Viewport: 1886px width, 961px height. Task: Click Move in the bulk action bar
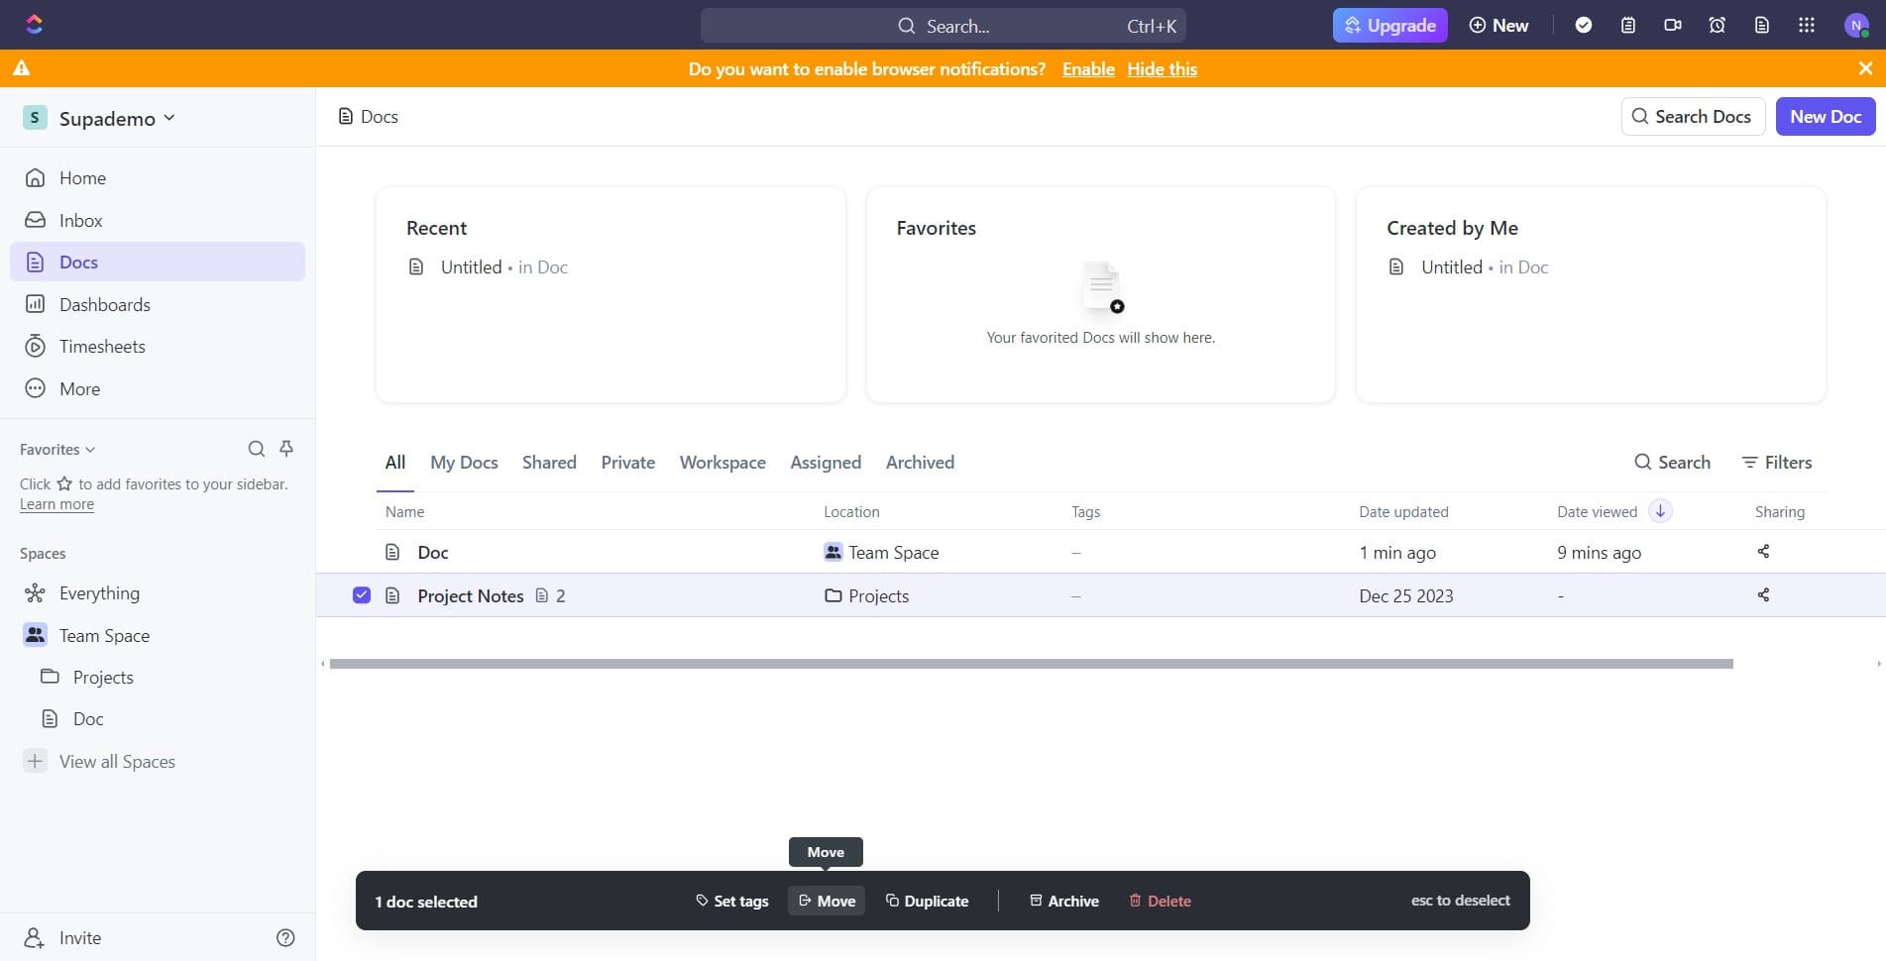tap(827, 901)
